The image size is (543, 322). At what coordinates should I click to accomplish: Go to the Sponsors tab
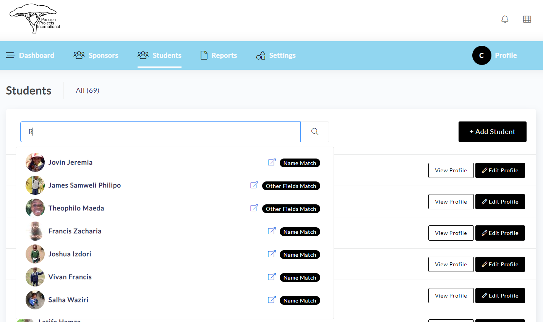point(96,55)
